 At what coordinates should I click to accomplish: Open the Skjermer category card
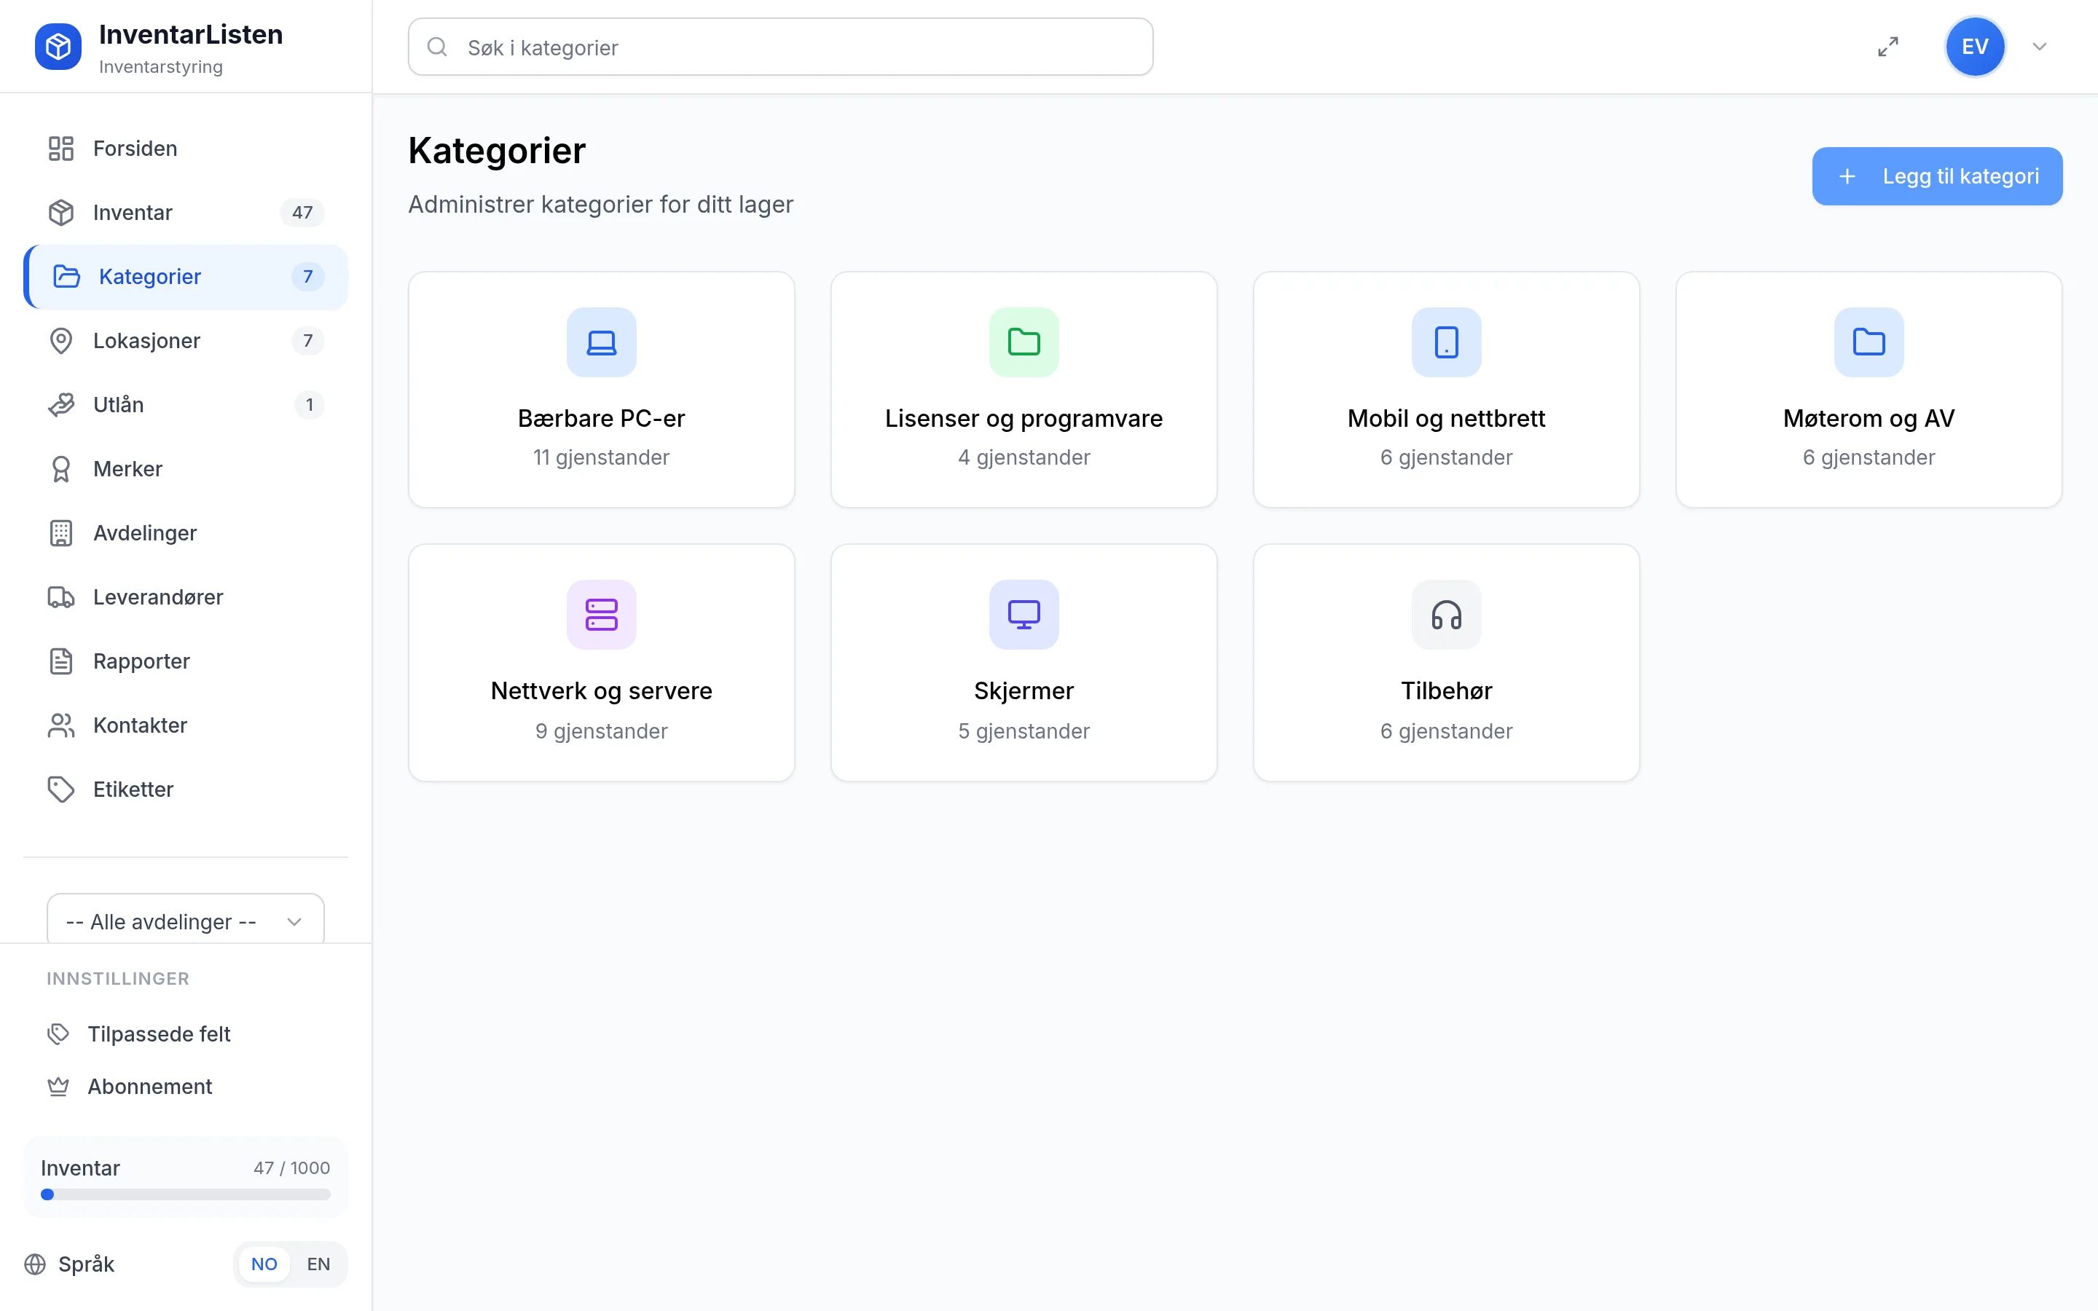[x=1024, y=663]
